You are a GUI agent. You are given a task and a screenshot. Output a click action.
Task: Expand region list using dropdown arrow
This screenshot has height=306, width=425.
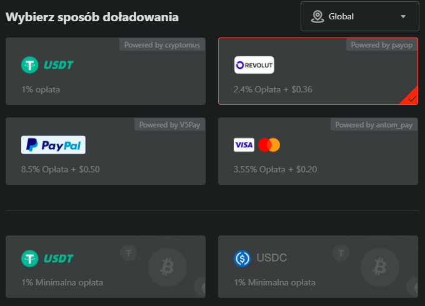tap(403, 16)
